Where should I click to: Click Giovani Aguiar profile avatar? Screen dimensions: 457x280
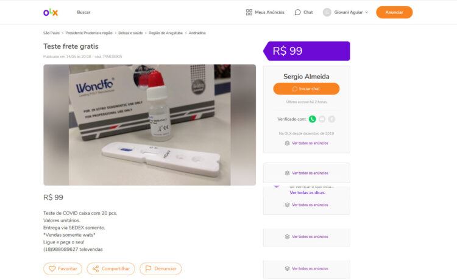tap(327, 12)
